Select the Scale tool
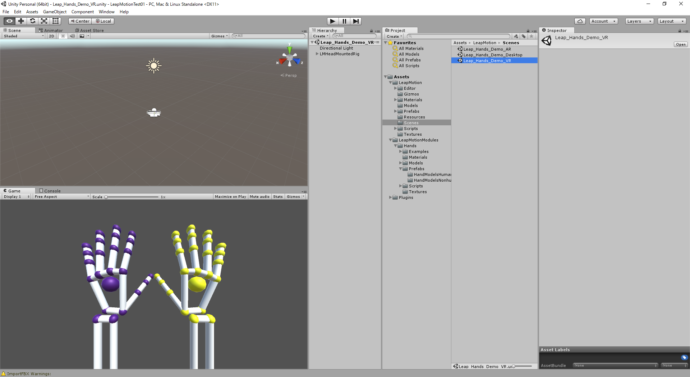This screenshot has height=377, width=690. click(44, 21)
